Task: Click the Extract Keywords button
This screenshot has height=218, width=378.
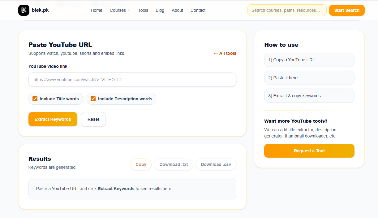Action: point(53,119)
